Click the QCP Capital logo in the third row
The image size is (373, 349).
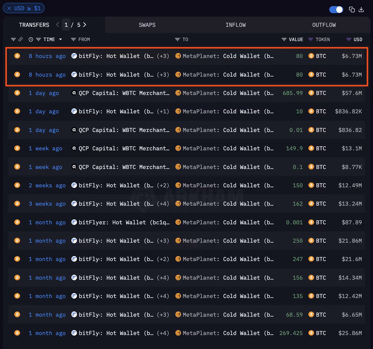[74, 93]
